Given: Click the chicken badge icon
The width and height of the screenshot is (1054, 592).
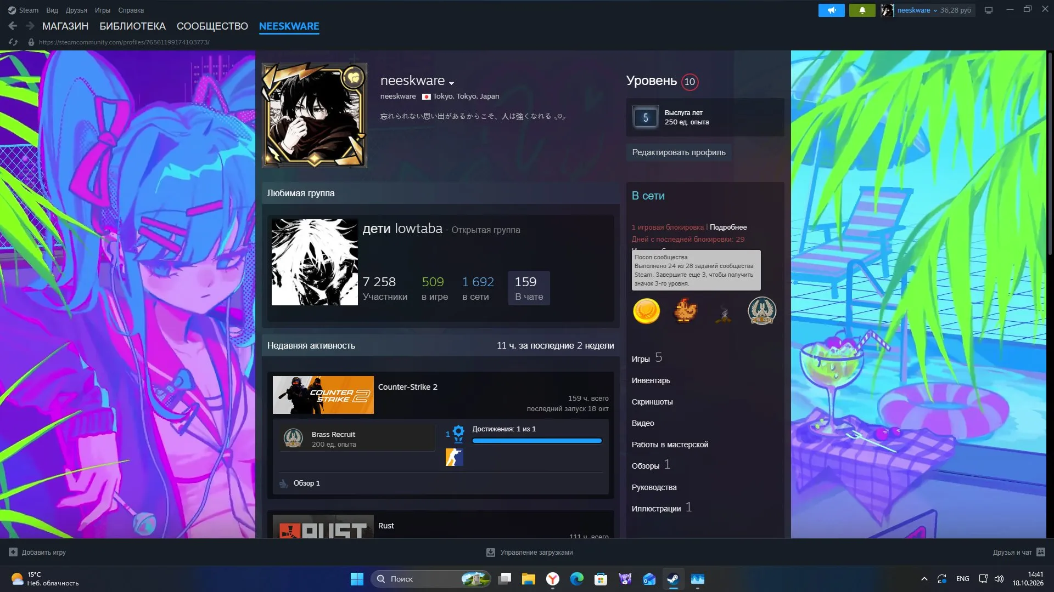Looking at the screenshot, I should point(685,311).
